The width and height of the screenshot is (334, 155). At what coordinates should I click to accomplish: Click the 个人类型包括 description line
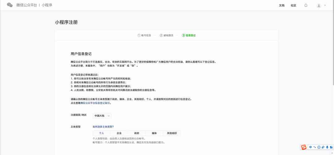119,139
